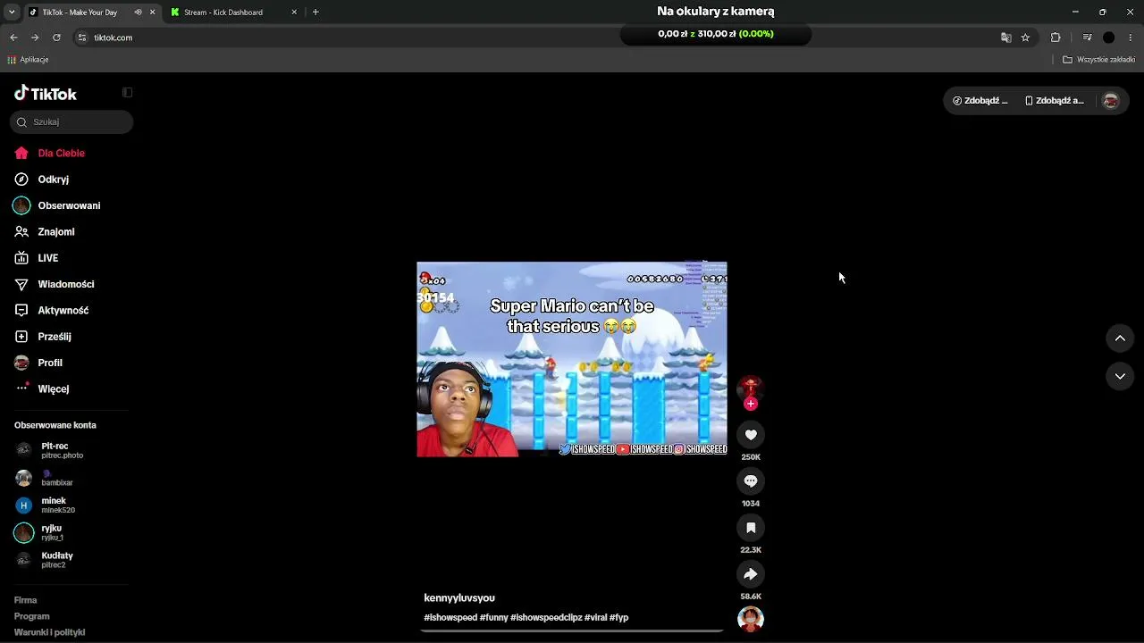Go back in the browser
Viewport: 1144px width, 643px height.
pyautogui.click(x=13, y=38)
